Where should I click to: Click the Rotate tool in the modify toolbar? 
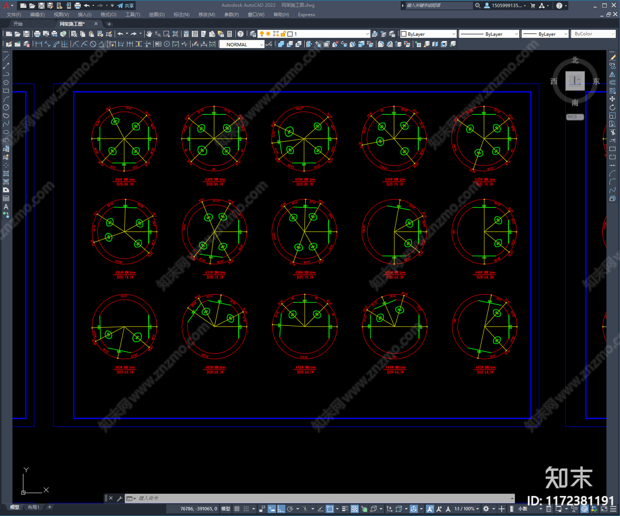[612, 107]
